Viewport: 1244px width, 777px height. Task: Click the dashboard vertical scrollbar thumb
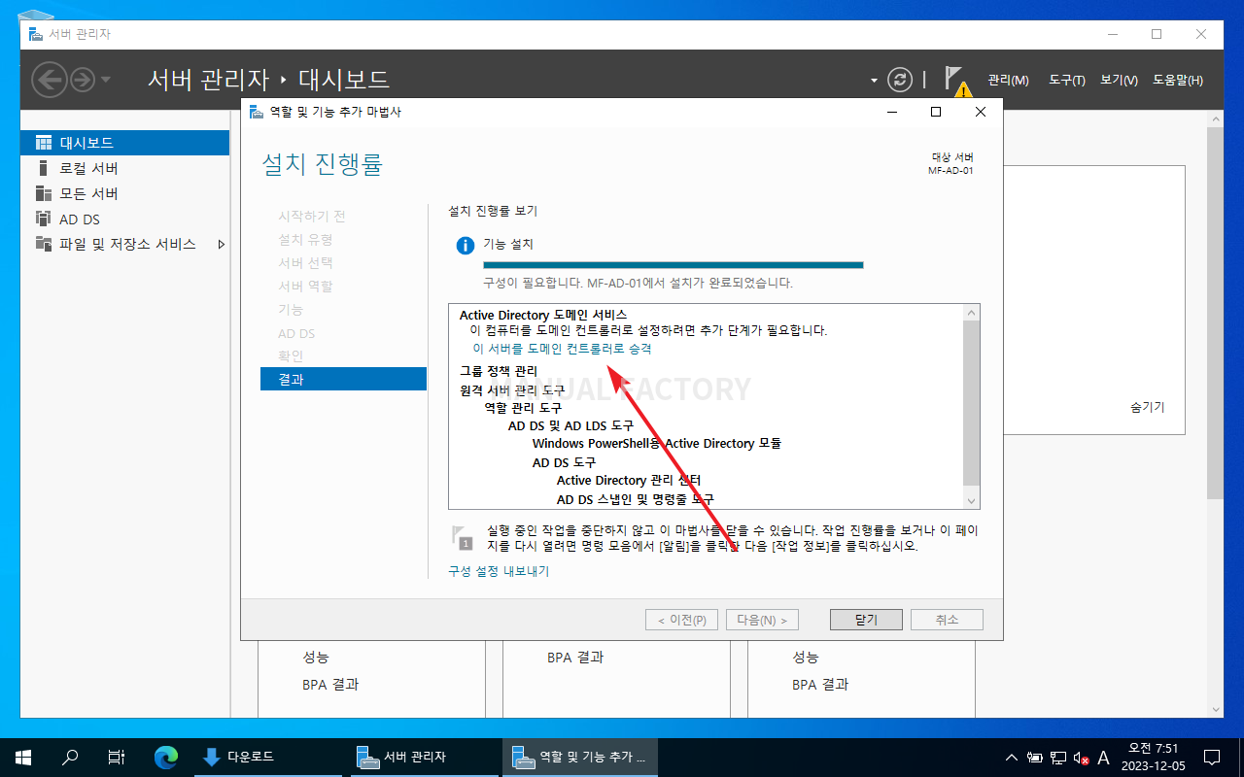(1216, 311)
